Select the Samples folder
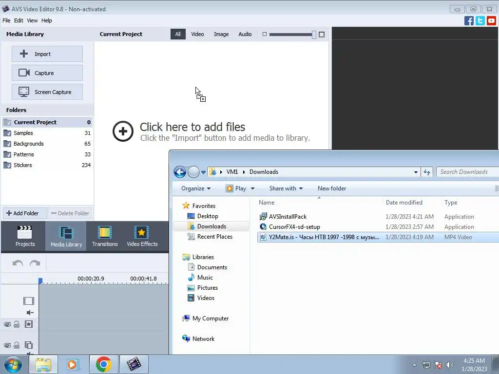The width and height of the screenshot is (499, 374). (x=47, y=133)
